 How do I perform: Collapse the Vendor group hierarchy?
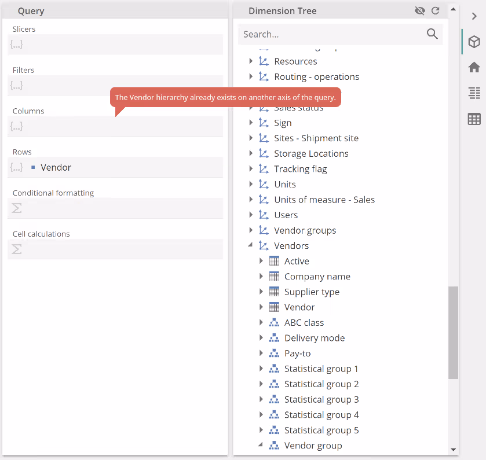tap(261, 446)
